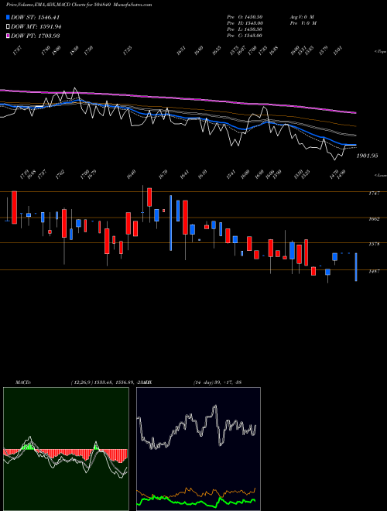Click the 'Pre O: 1450.50' value
387x511 pixels.
(245, 16)
